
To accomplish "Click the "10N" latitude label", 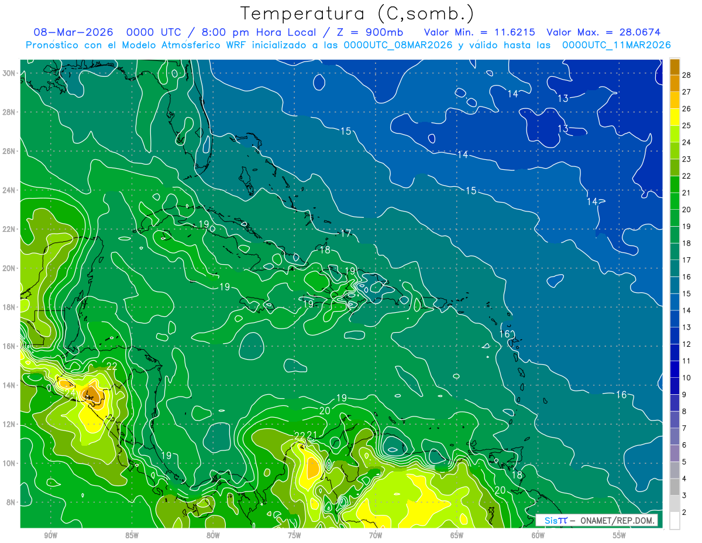I will click(x=10, y=463).
